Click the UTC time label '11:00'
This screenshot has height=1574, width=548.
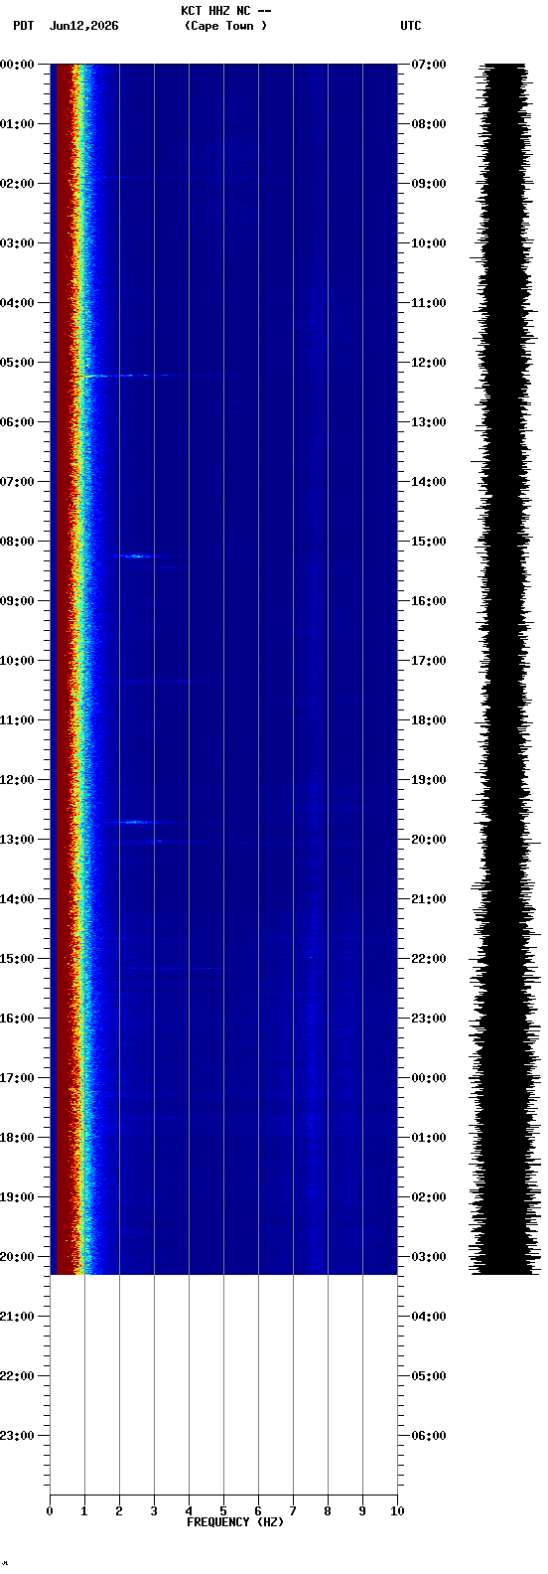point(429,303)
